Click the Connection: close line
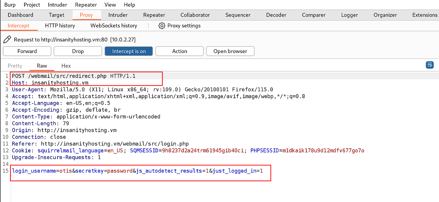 39,137
